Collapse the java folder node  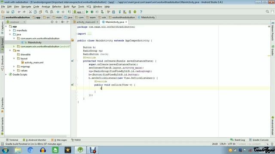10,34
